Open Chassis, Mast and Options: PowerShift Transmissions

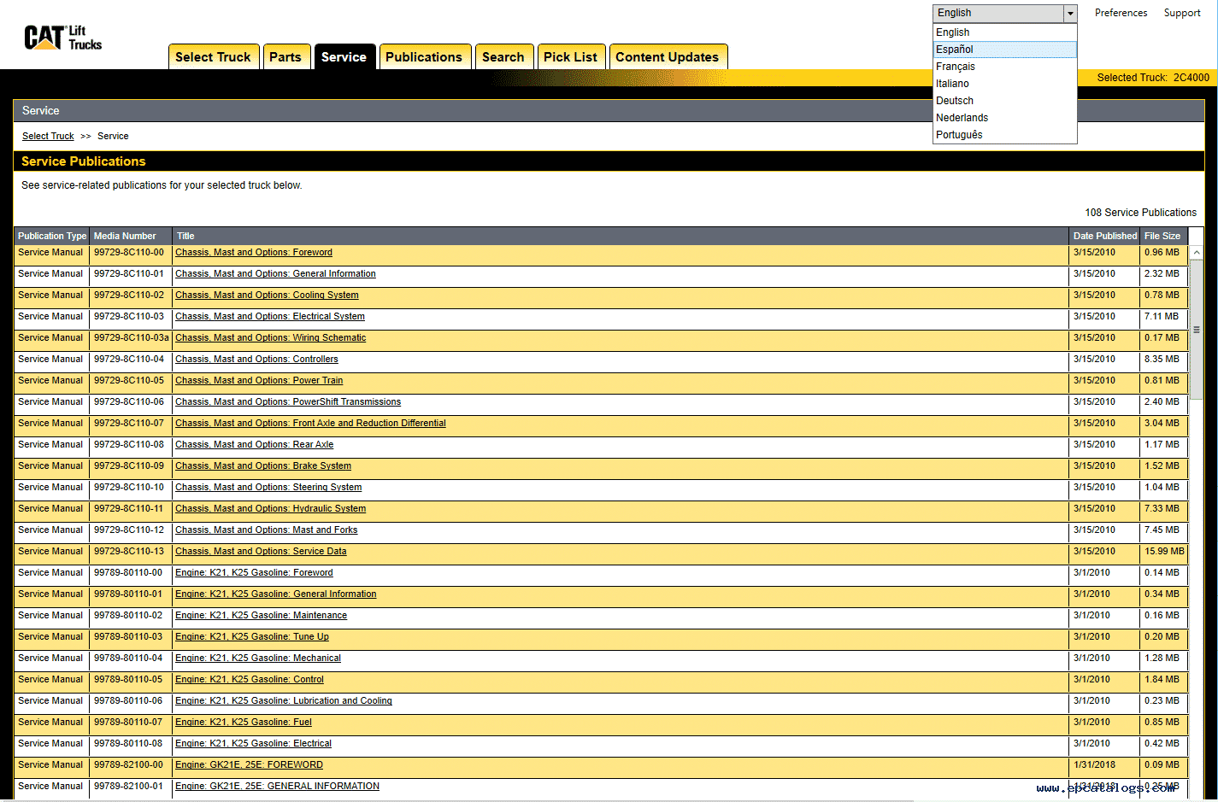tap(288, 402)
